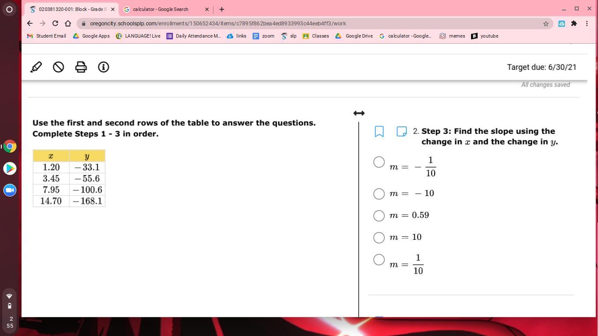Reload the page

coord(55,24)
